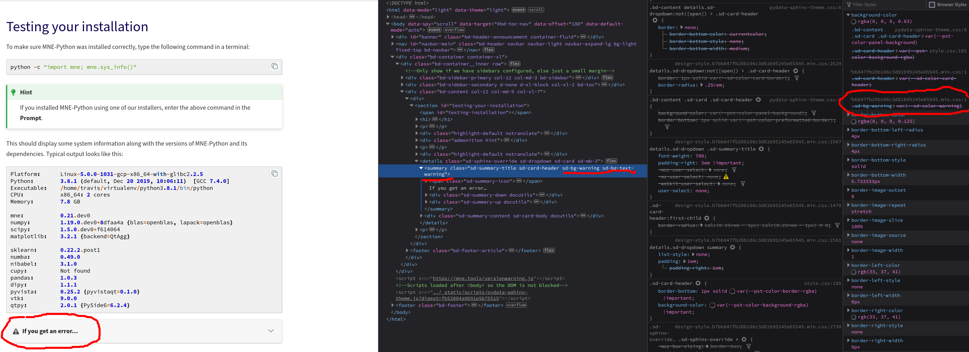
Task: Toggle the overflow badge on the footer element
Action: coord(516,305)
